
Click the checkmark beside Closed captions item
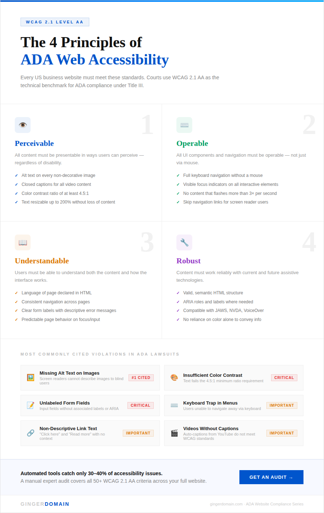pyautogui.click(x=16, y=184)
